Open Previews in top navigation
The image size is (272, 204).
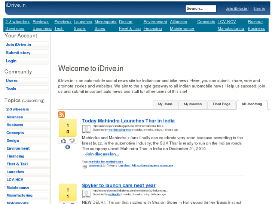62,22
